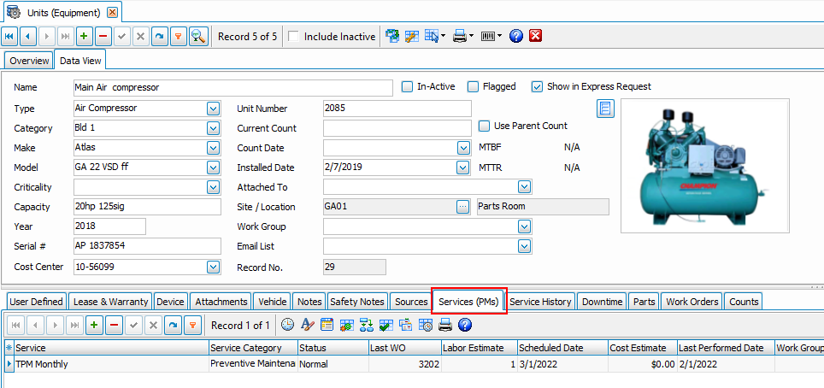Close the Units (Equipment) tab
The height and width of the screenshot is (388, 824).
point(113,12)
